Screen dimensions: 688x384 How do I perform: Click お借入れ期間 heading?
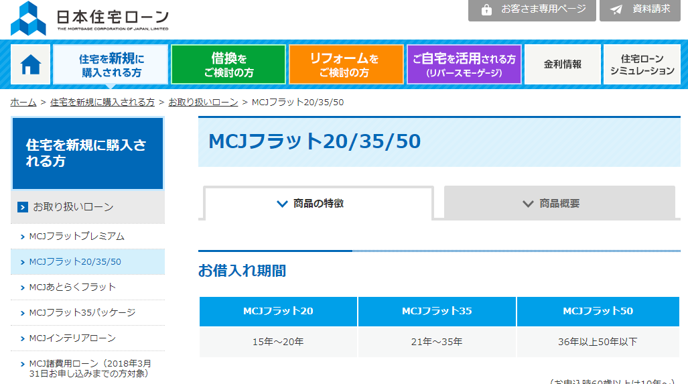click(x=243, y=271)
